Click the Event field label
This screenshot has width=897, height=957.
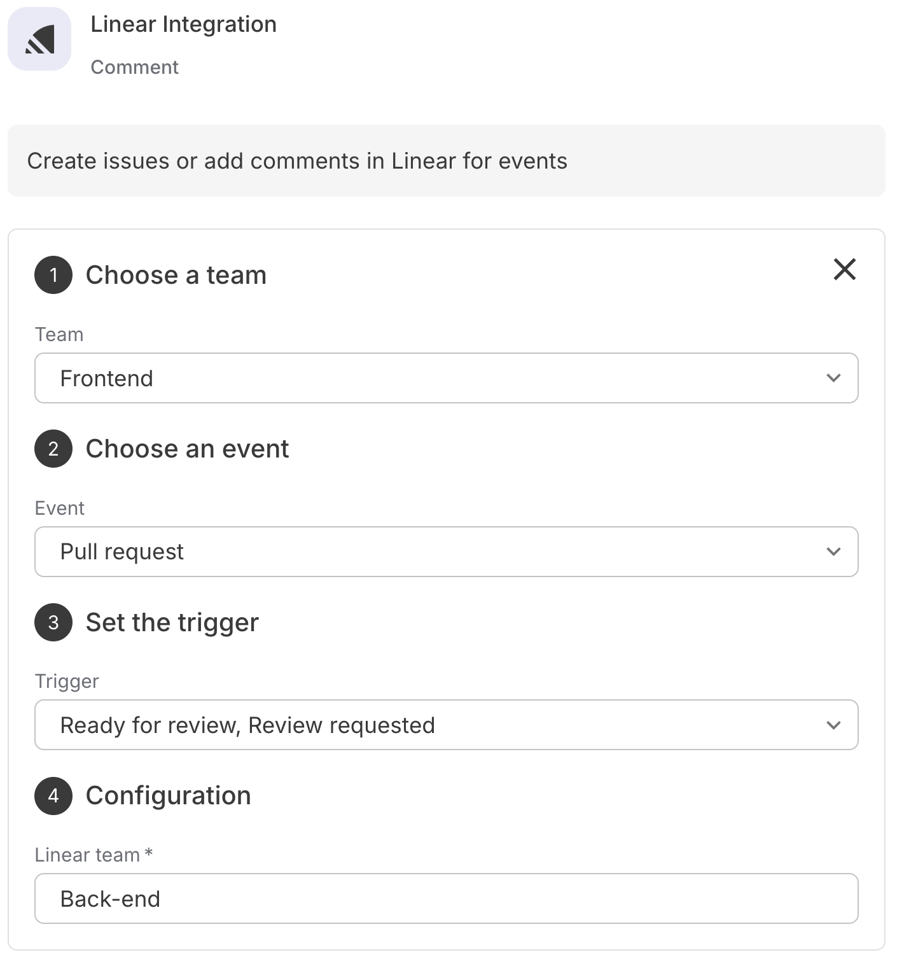(x=59, y=508)
